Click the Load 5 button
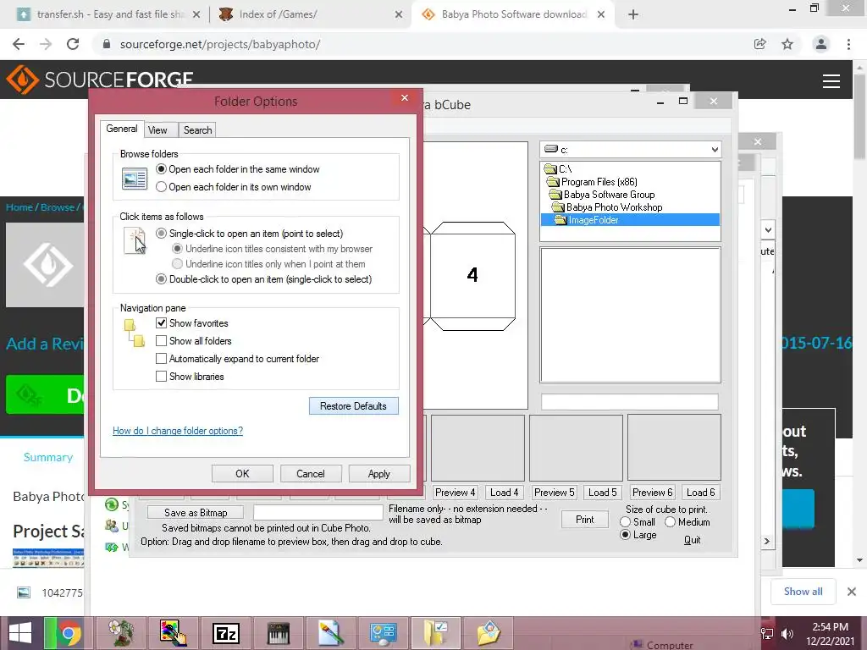867x650 pixels. 602,492
